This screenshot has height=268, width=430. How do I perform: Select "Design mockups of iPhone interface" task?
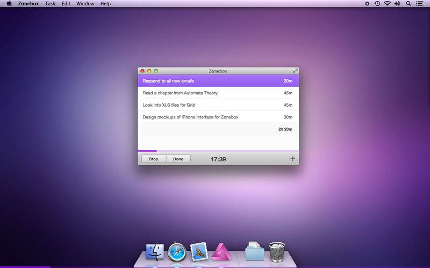(218, 117)
